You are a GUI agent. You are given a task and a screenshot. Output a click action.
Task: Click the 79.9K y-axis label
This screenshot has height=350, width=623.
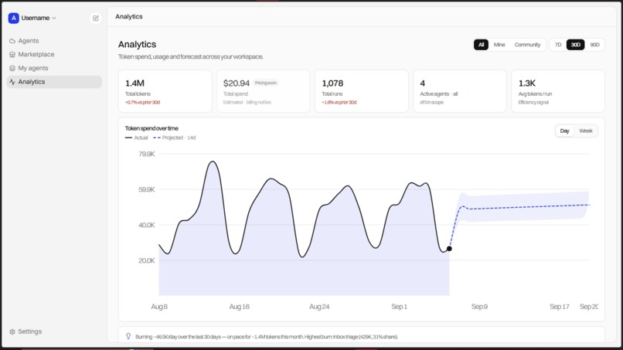coord(146,155)
